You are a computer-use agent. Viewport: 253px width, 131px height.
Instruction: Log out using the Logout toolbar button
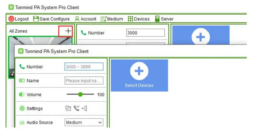tap(18, 19)
